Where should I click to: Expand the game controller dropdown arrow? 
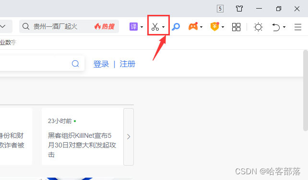pos(201,27)
